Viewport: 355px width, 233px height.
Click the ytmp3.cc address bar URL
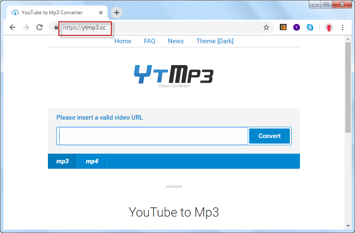84,28
